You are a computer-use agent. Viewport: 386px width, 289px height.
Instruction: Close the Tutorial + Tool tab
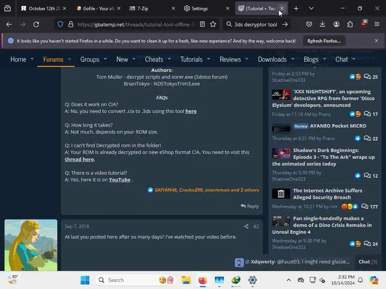pyautogui.click(x=282, y=9)
